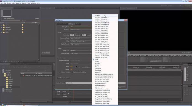Expand the video bin in Project panel
This screenshot has height=106, width=192.
click(1, 25)
